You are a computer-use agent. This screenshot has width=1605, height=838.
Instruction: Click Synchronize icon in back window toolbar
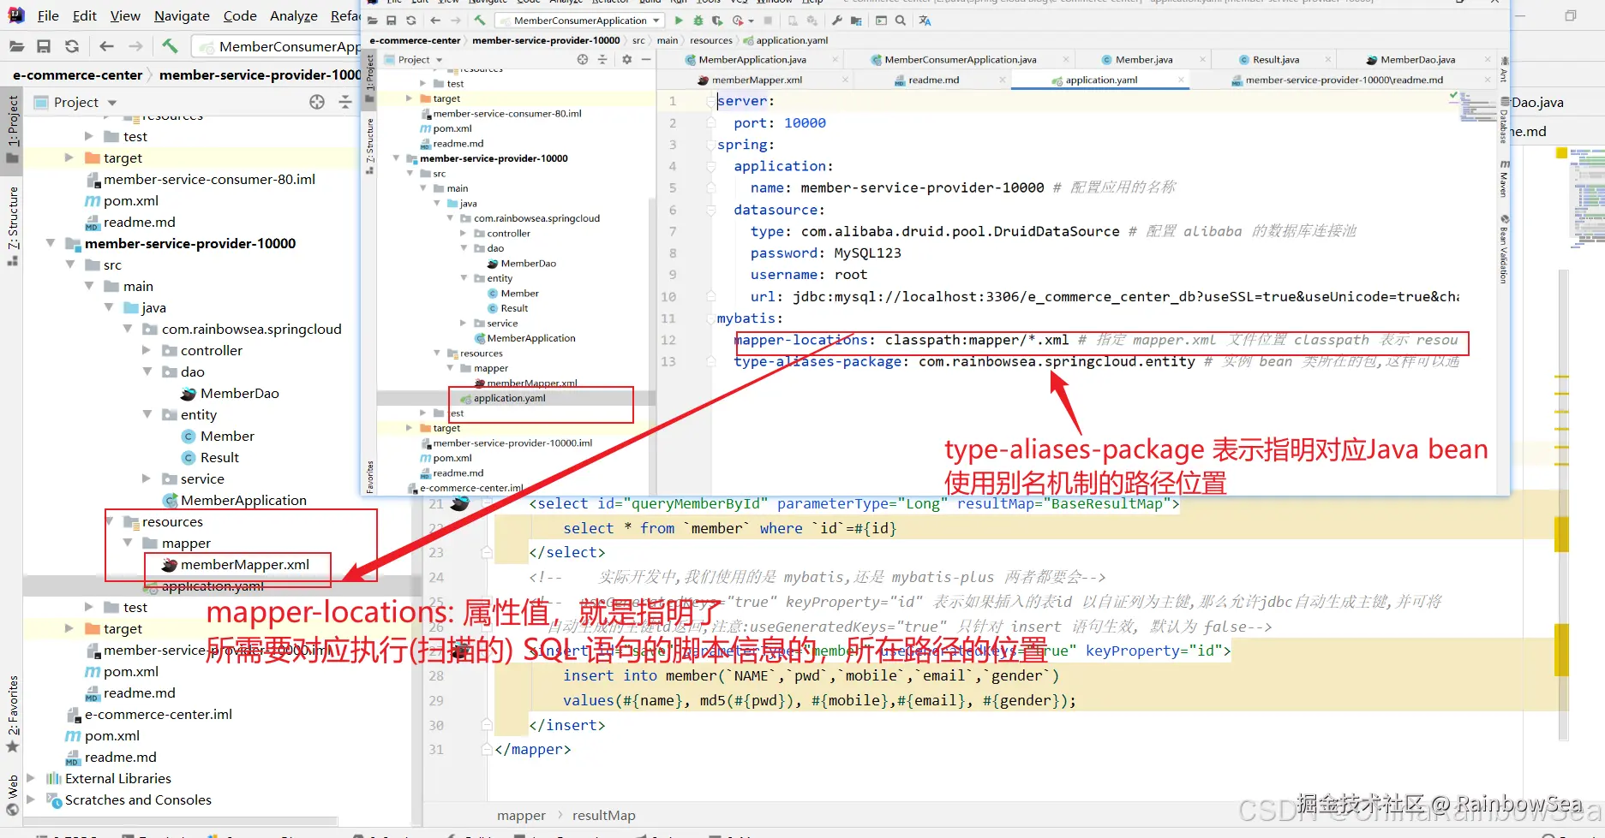click(72, 46)
